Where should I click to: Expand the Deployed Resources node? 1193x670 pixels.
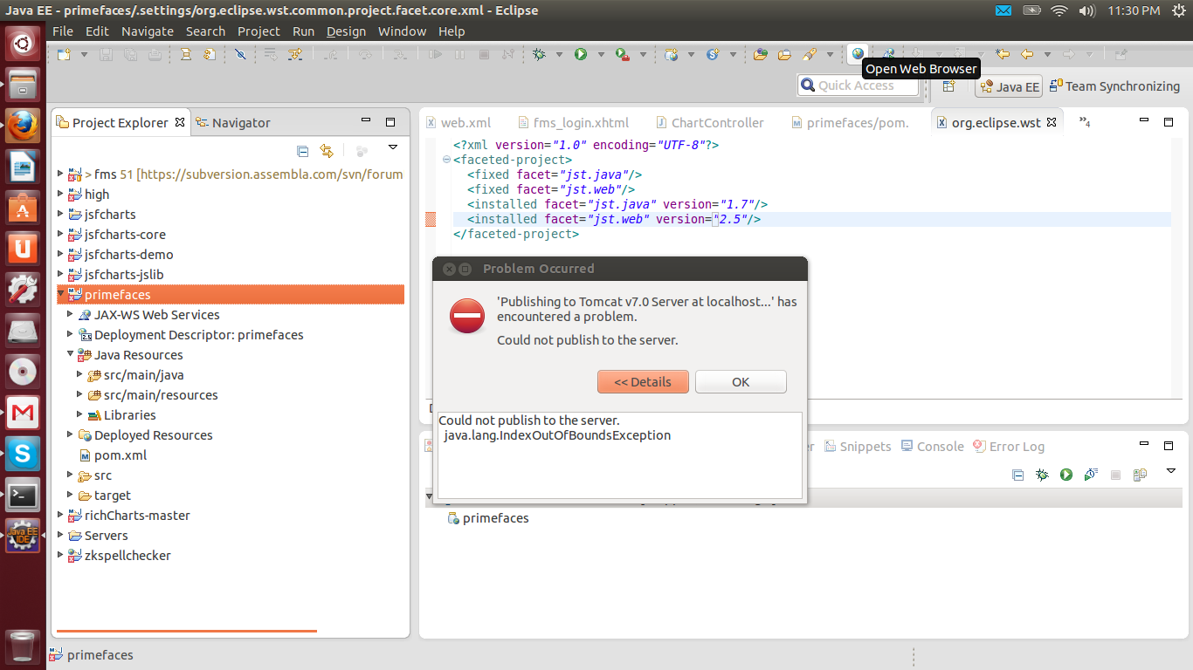pyautogui.click(x=71, y=435)
